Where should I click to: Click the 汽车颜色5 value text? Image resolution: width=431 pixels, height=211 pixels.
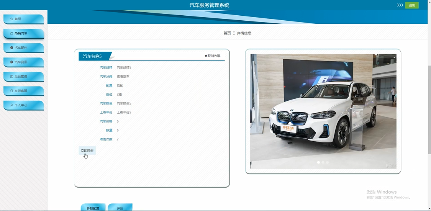tap(124, 103)
